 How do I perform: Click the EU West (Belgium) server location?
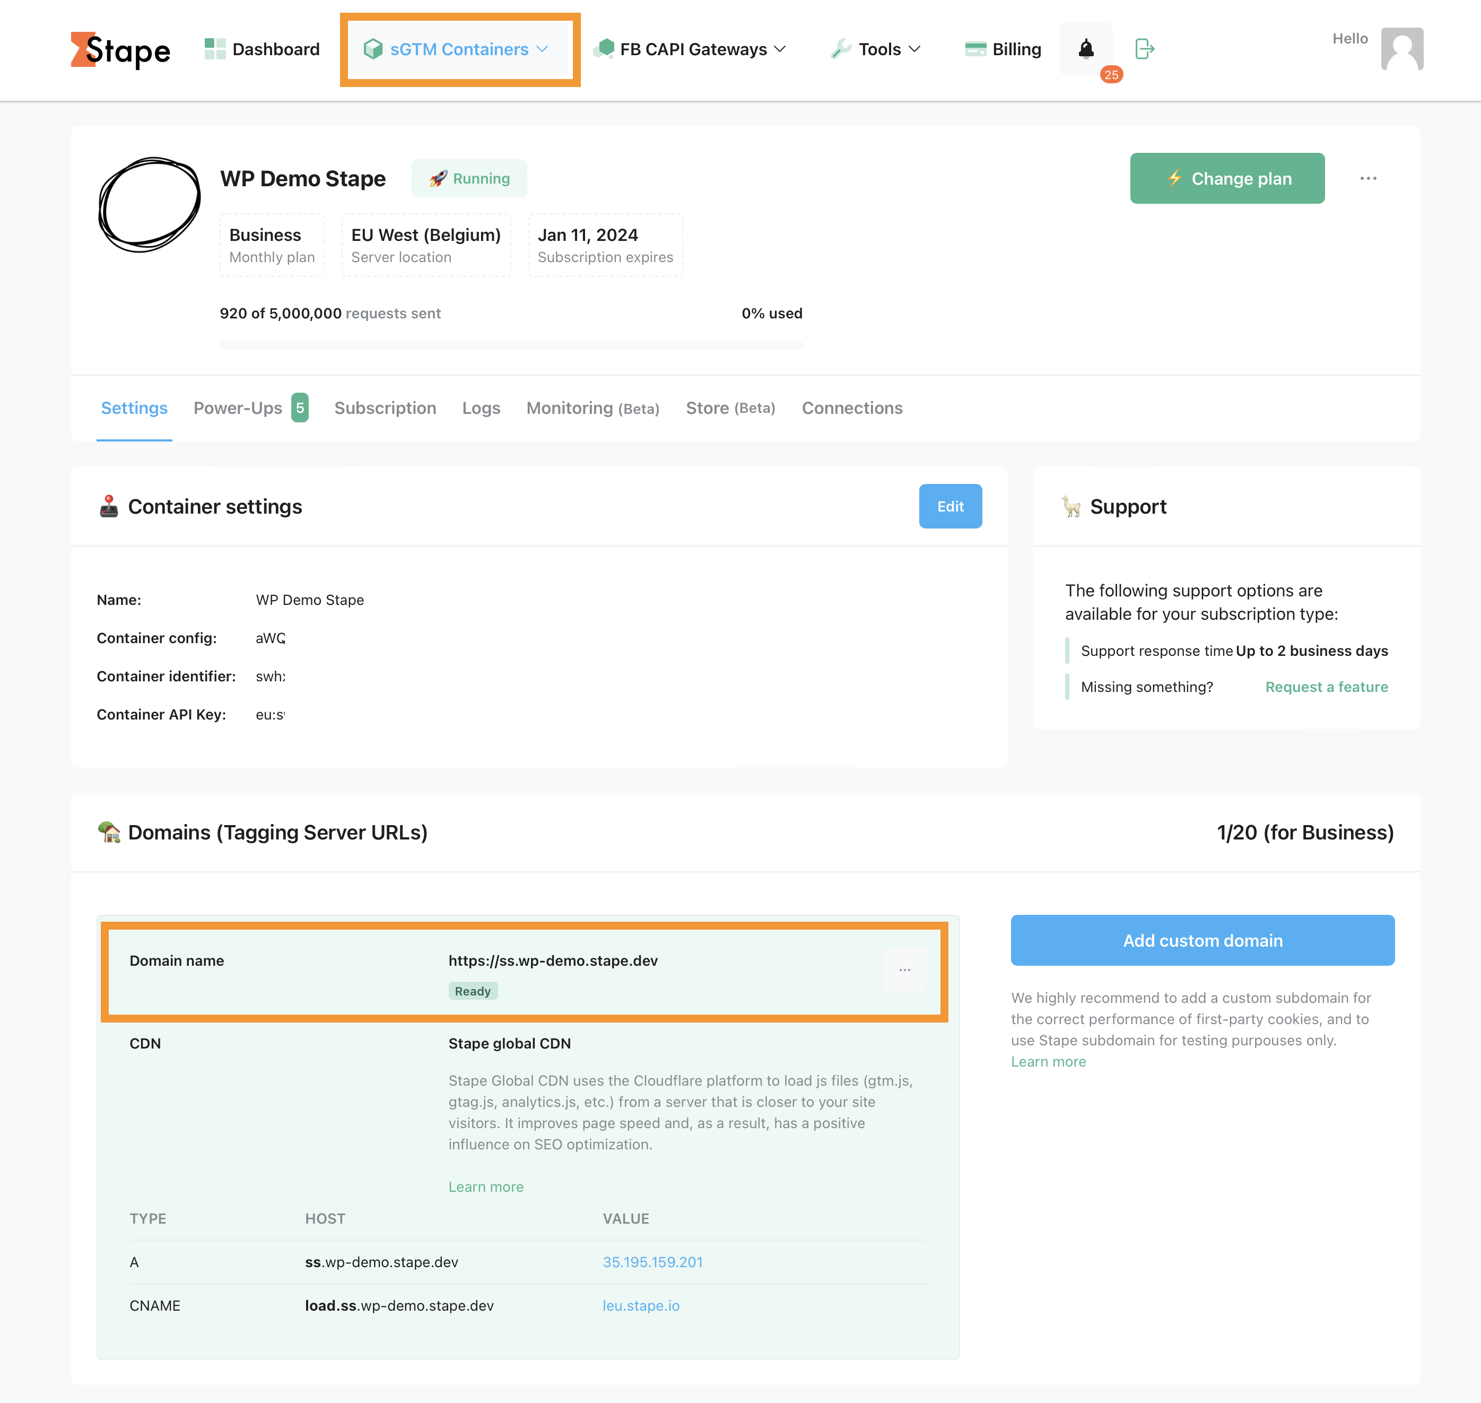pos(426,245)
